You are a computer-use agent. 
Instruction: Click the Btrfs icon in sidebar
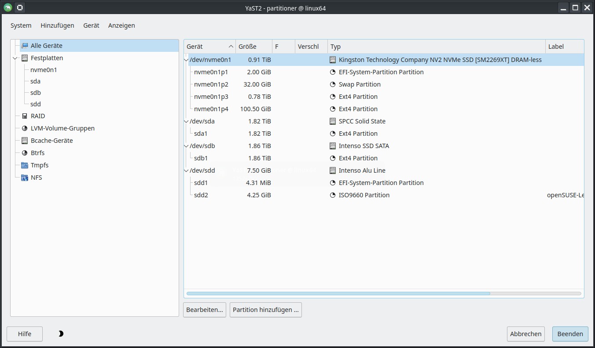pyautogui.click(x=25, y=153)
